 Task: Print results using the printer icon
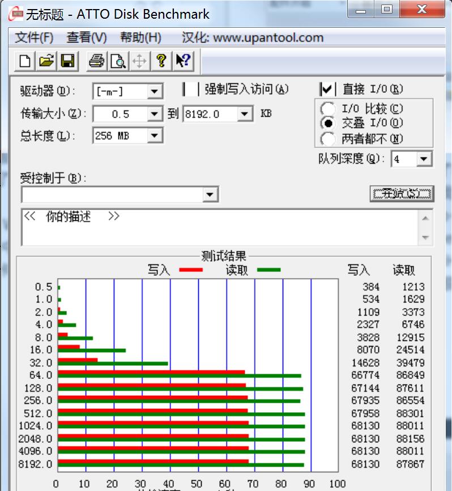pyautogui.click(x=96, y=61)
